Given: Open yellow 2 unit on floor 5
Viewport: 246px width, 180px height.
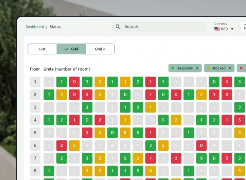Looking at the screenshot, I should 100,133.
